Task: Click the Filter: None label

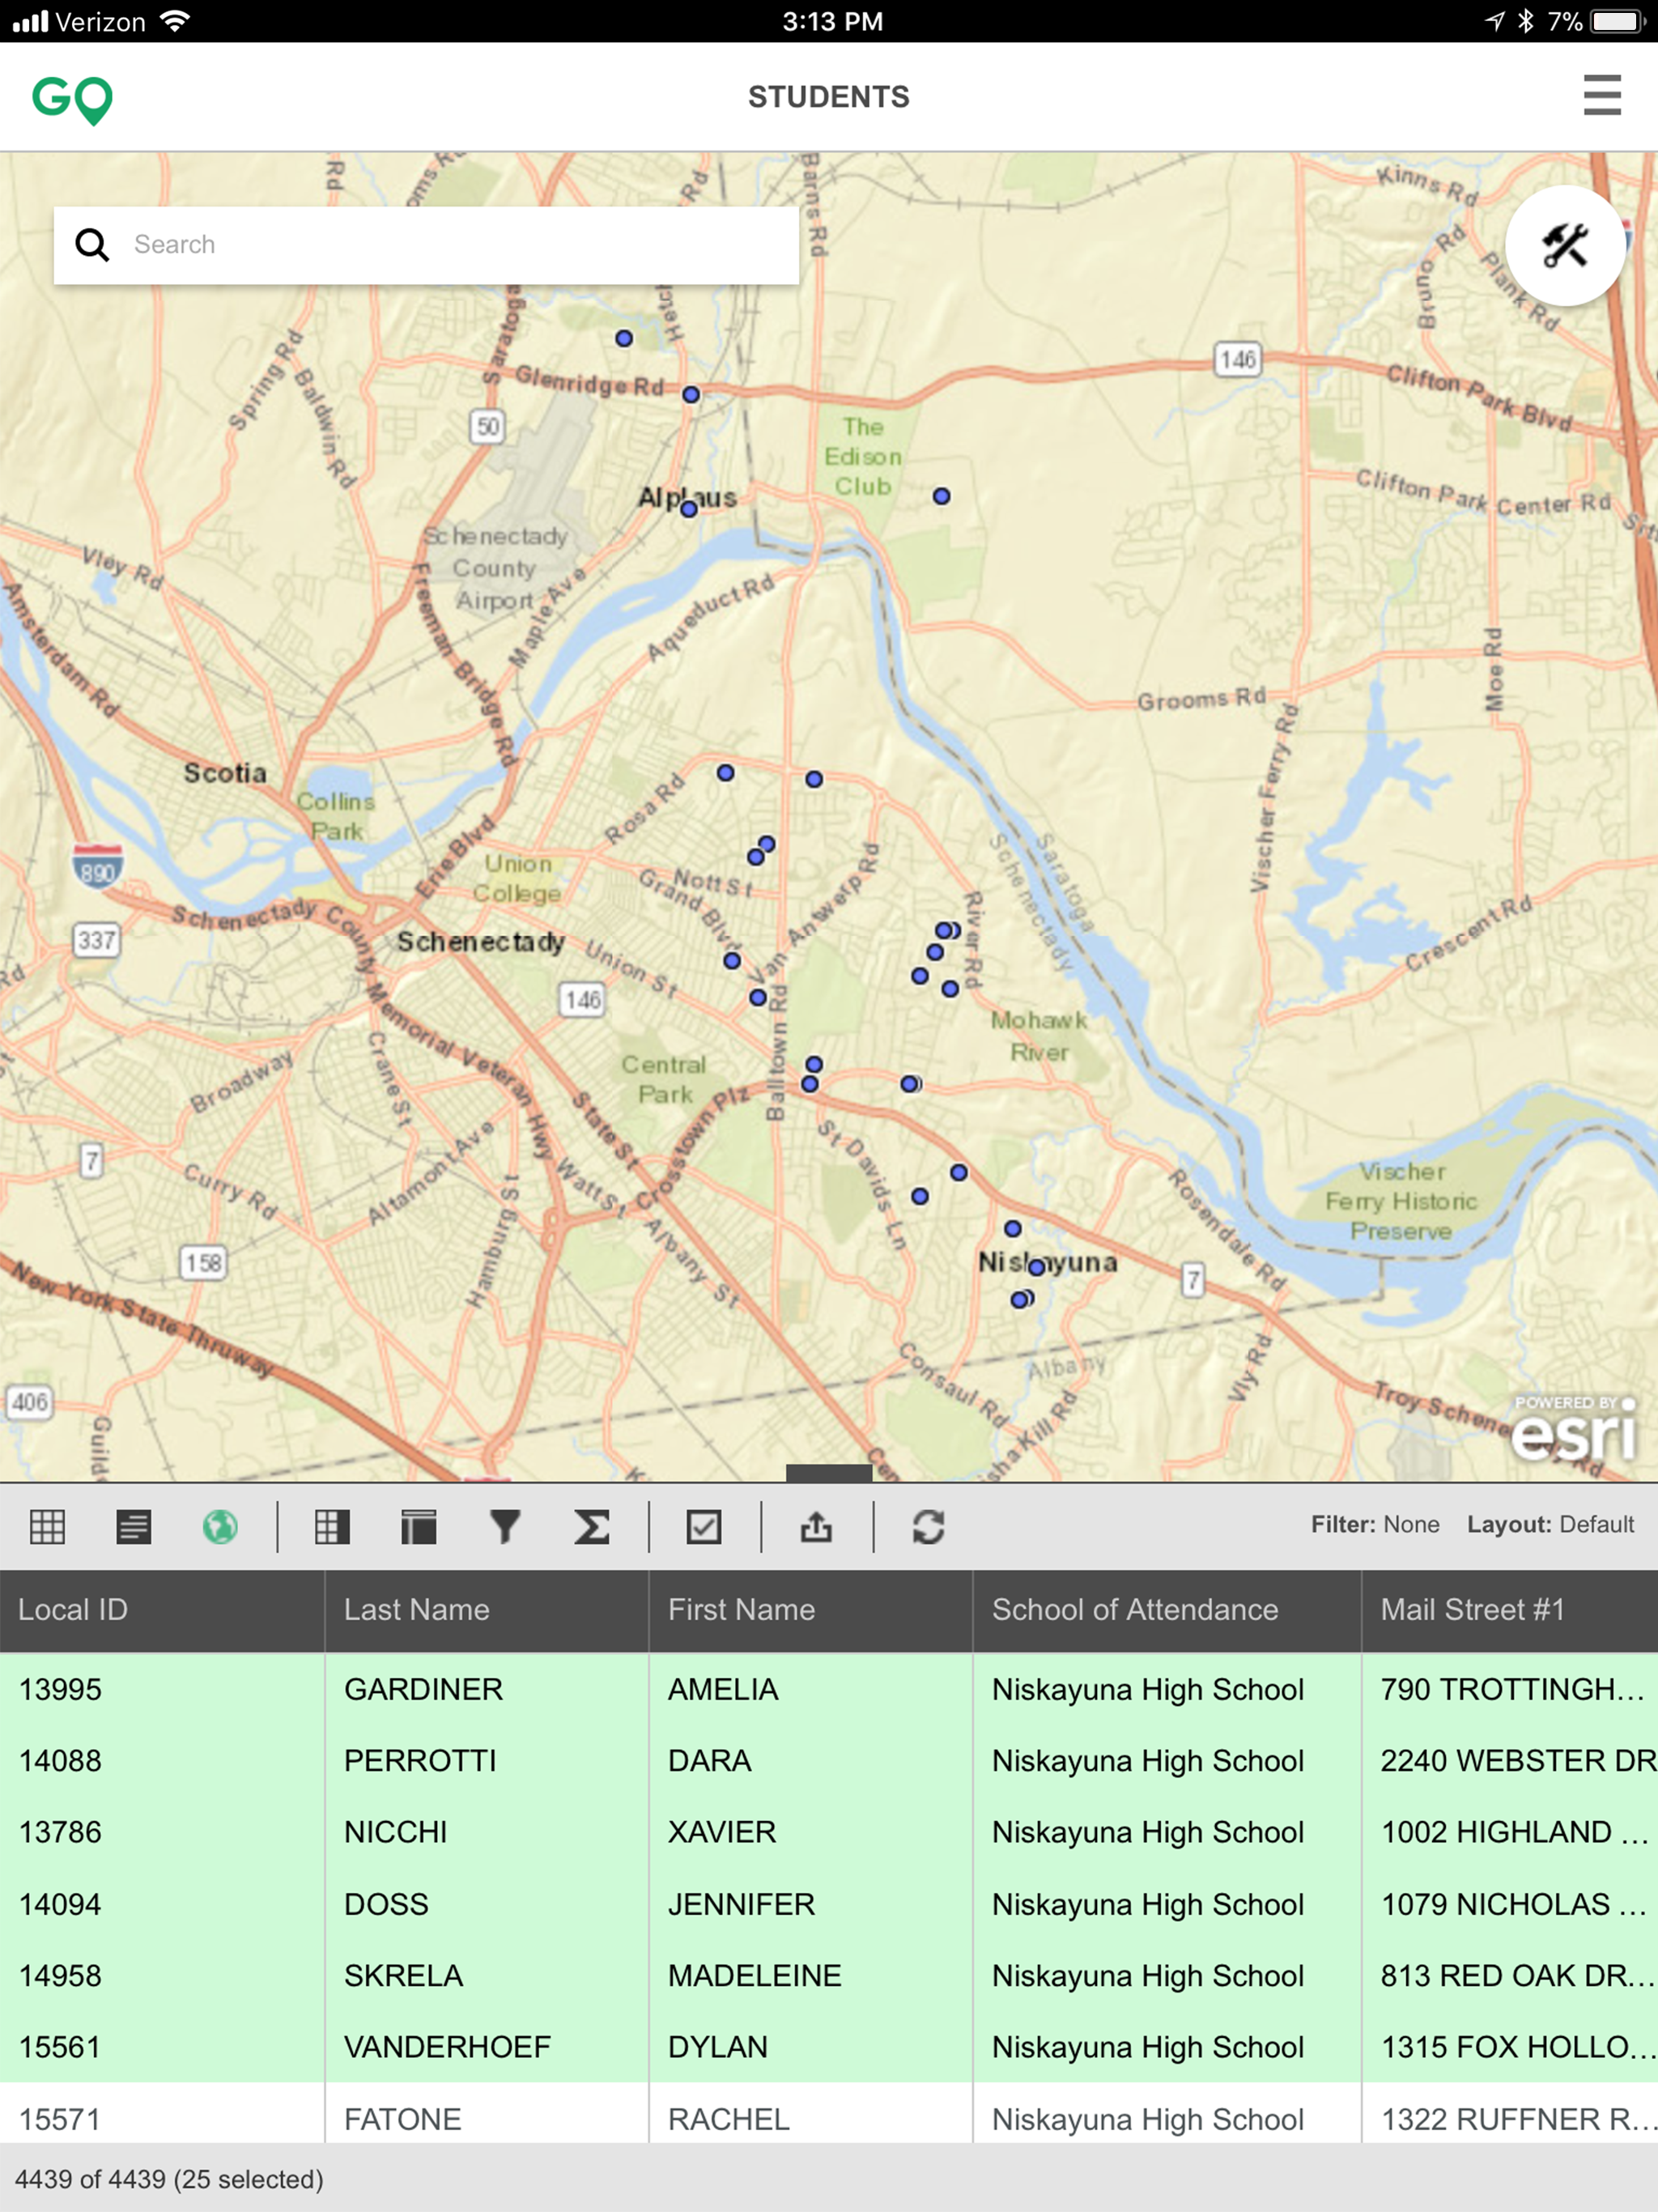Action: pyautogui.click(x=1375, y=1524)
